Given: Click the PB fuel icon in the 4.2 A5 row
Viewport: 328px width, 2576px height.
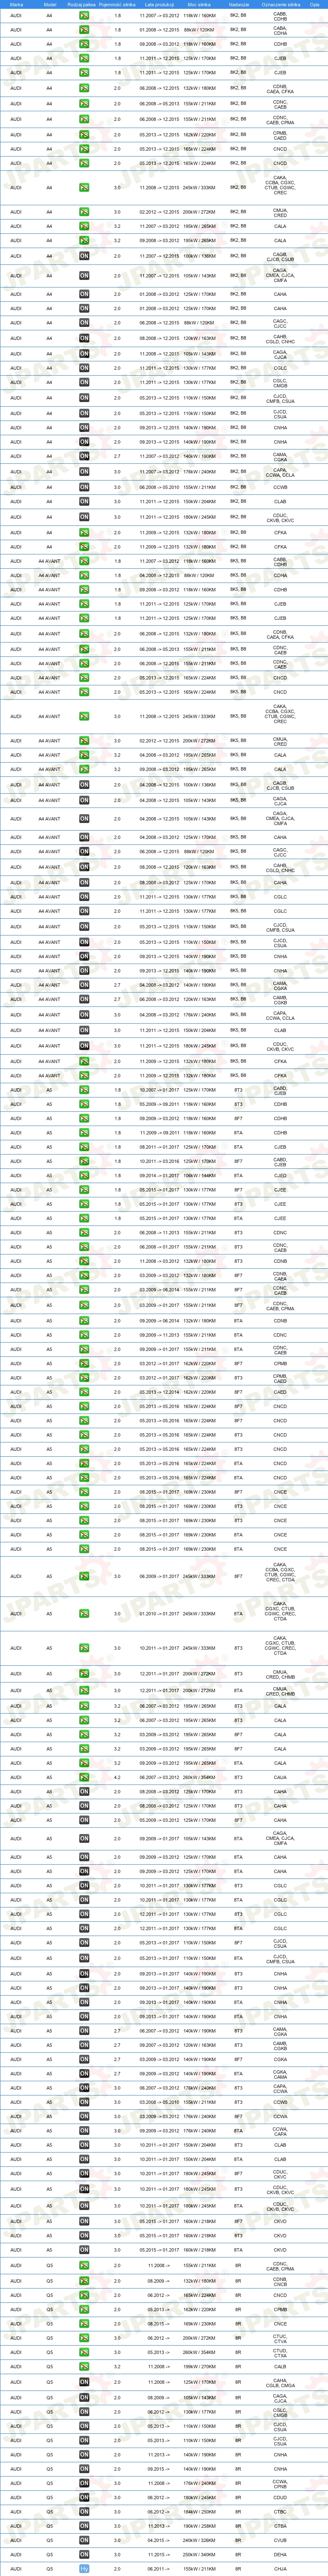Looking at the screenshot, I should [x=84, y=1777].
